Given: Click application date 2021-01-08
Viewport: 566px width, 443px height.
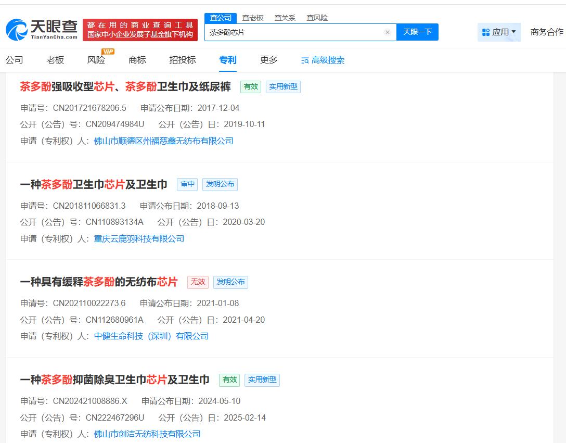Looking at the screenshot, I should (218, 303).
